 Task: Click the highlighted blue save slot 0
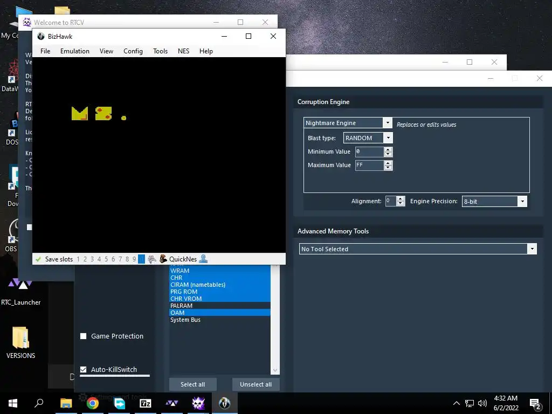pos(141,259)
